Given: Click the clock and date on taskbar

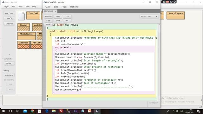Looking at the screenshot, I should click(x=190, y=111).
